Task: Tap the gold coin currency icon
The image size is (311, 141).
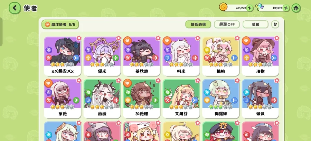Action: click(x=223, y=7)
